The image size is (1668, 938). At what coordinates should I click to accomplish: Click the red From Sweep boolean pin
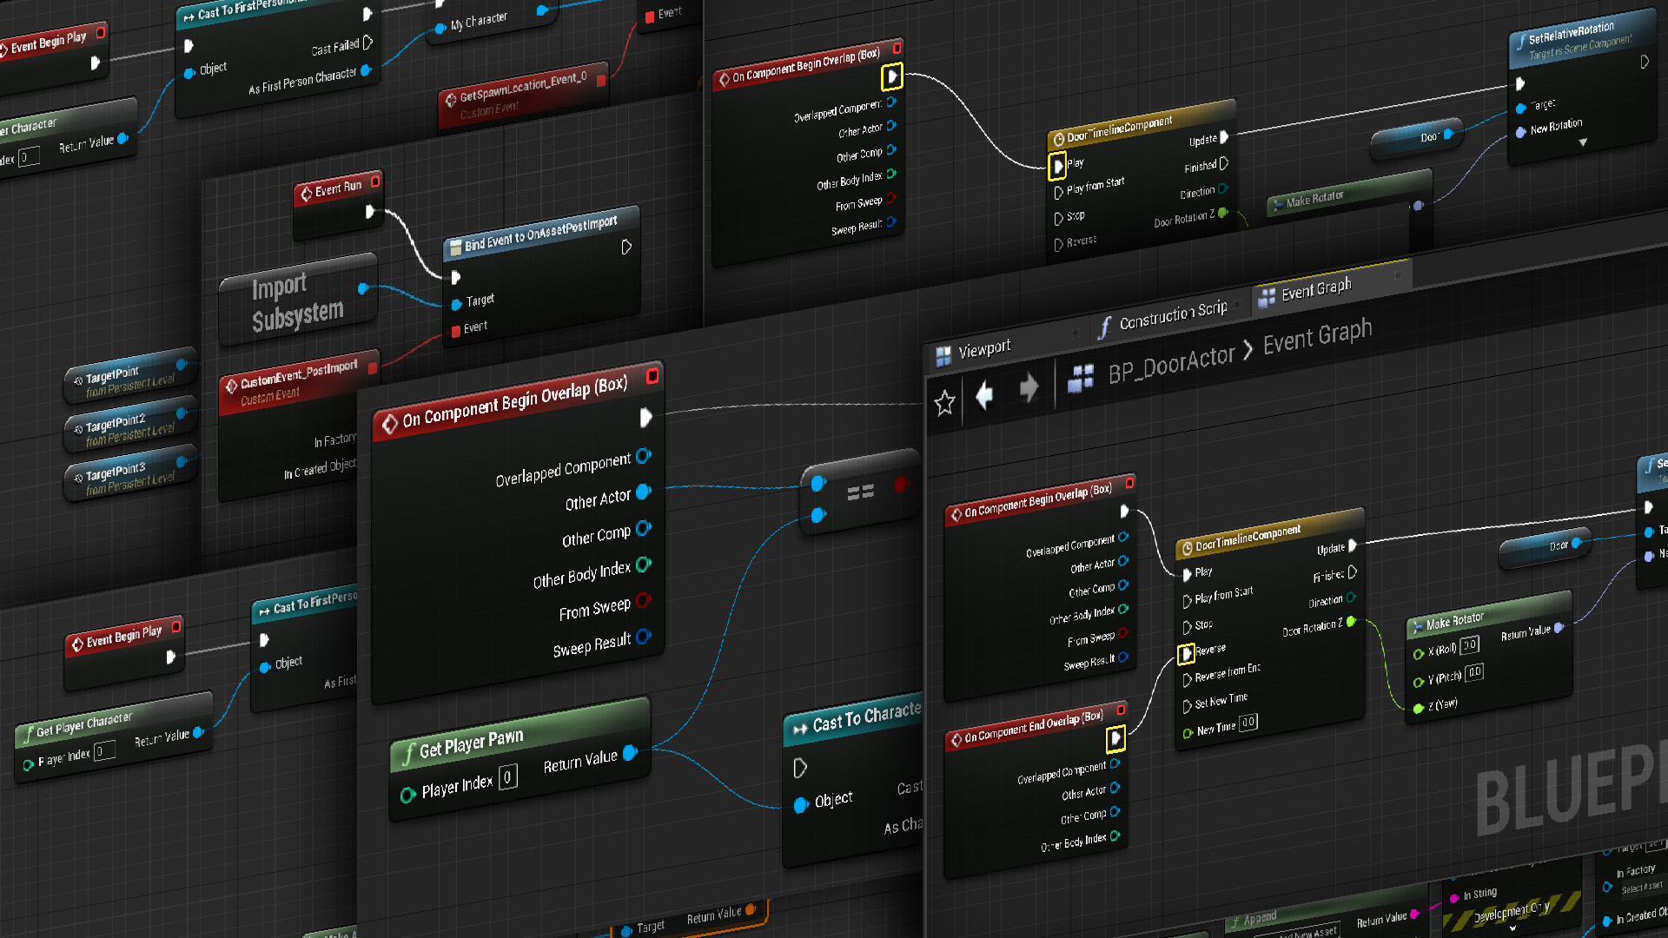click(x=644, y=599)
